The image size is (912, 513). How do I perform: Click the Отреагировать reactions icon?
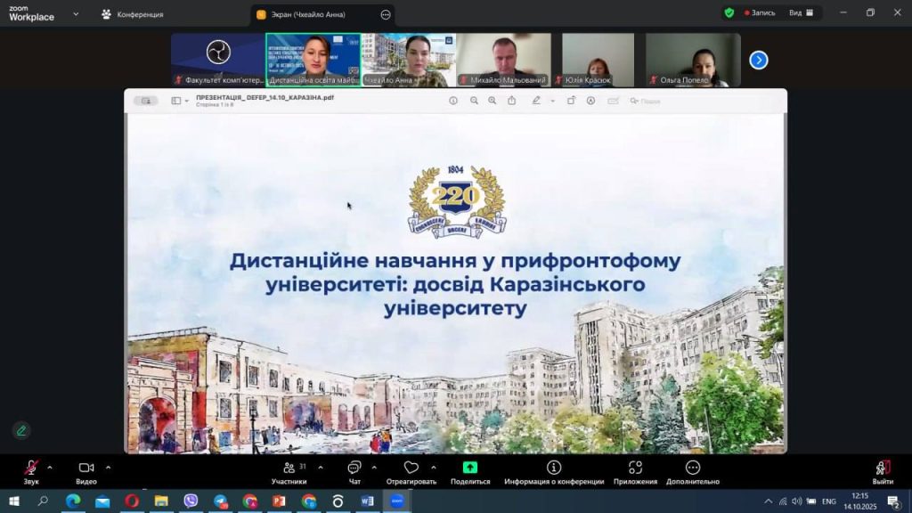tap(411, 468)
